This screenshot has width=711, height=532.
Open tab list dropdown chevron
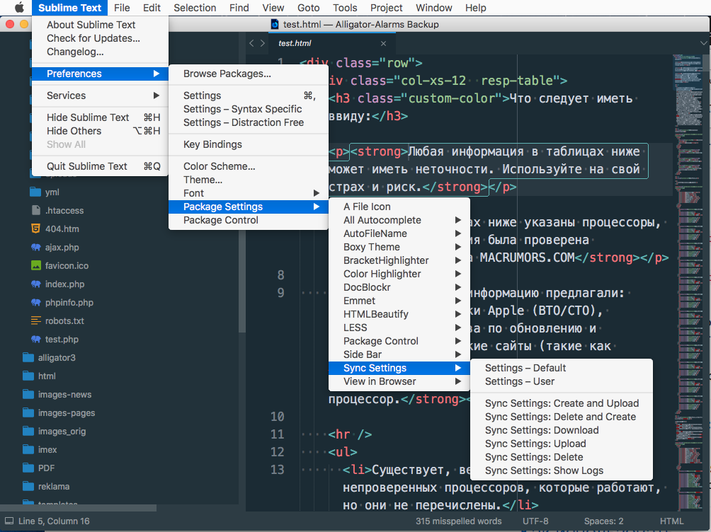coord(704,43)
